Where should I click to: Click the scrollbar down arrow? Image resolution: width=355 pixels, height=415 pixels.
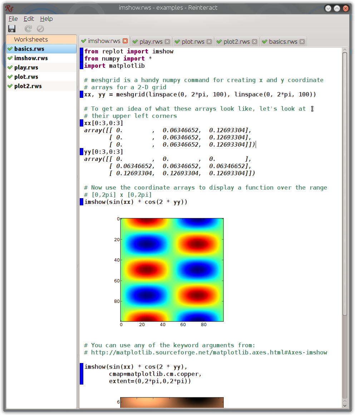345,405
